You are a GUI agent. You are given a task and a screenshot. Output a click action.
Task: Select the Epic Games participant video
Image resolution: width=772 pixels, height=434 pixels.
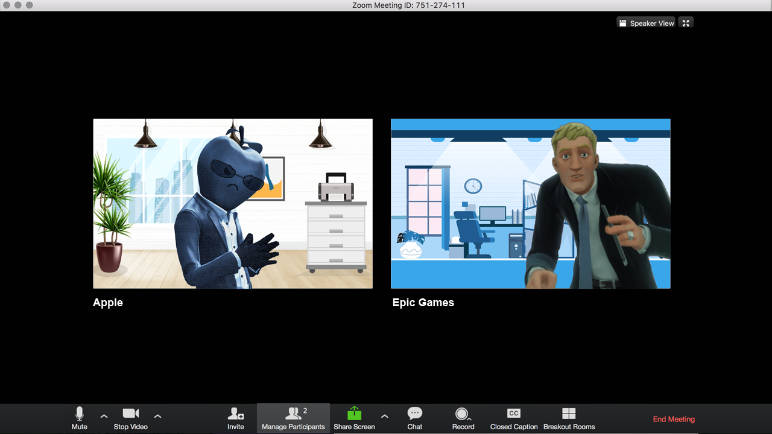coord(531,204)
